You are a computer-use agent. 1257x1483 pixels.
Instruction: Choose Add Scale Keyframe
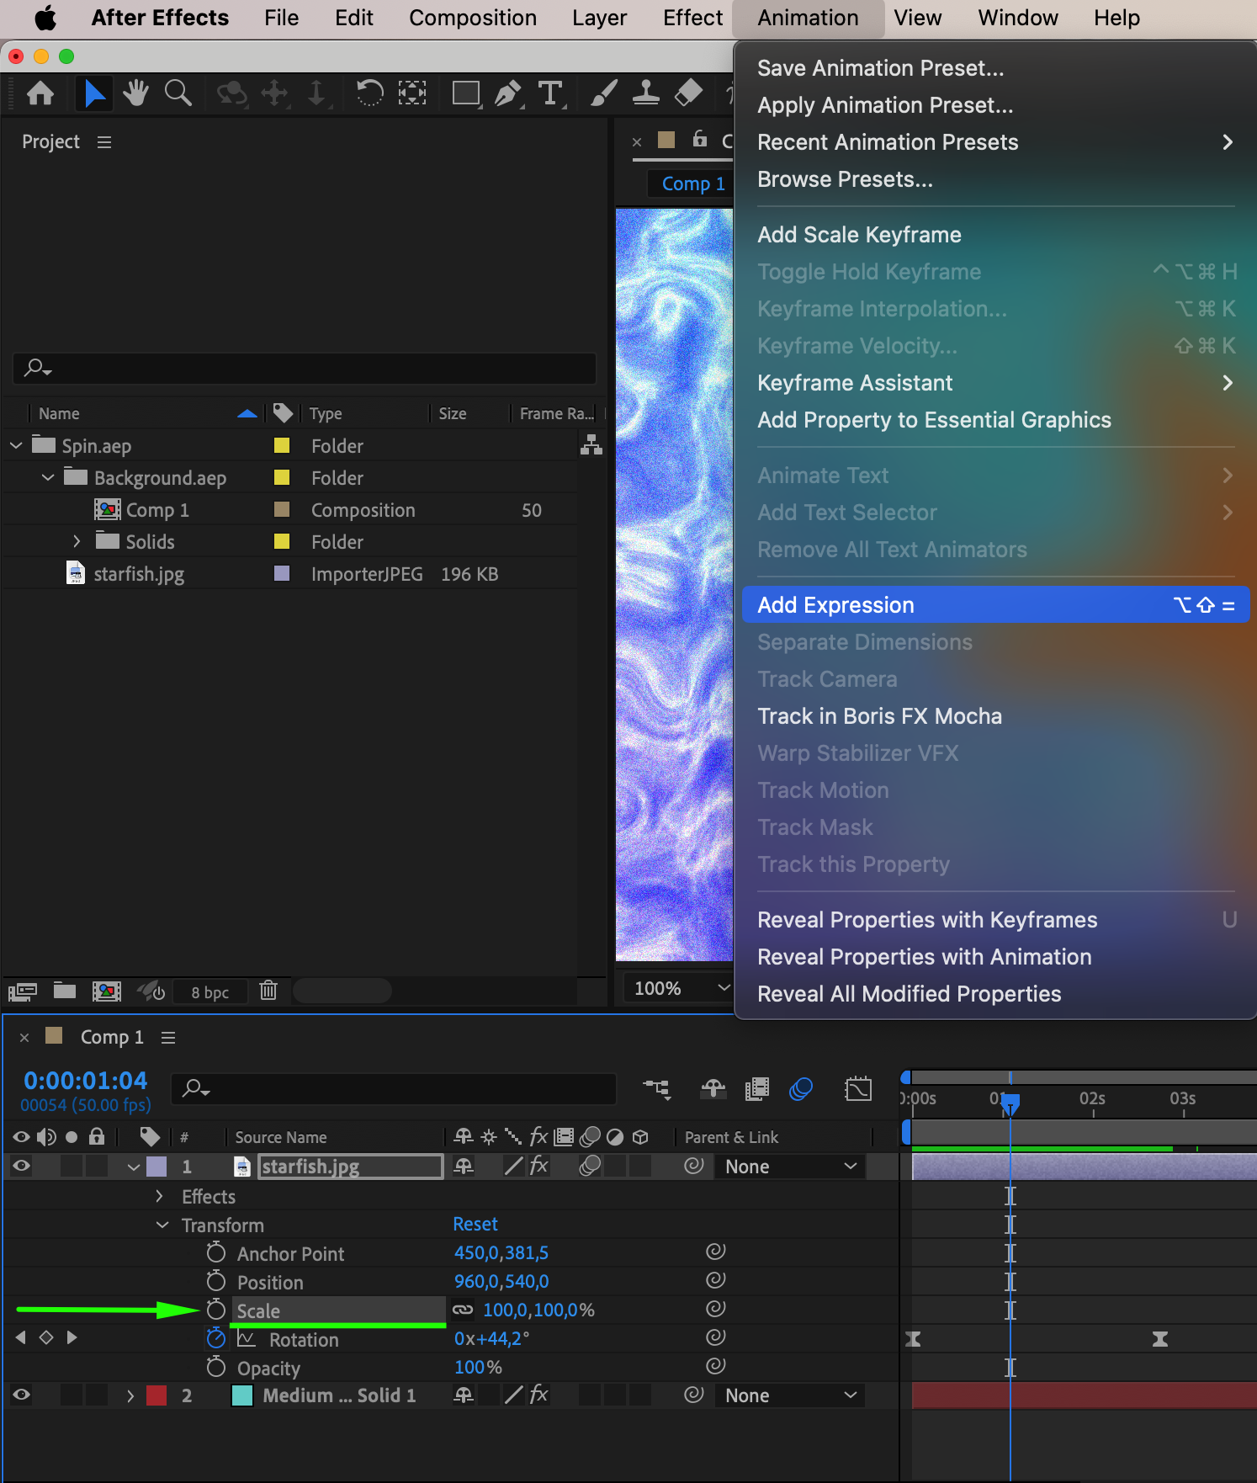859,235
